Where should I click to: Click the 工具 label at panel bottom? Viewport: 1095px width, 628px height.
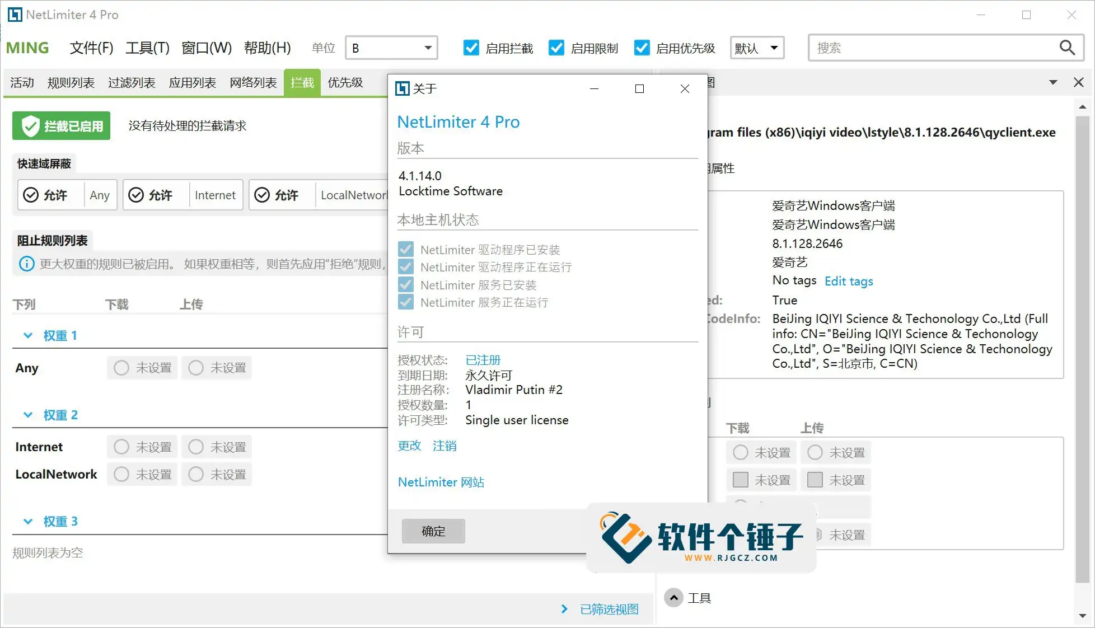point(699,598)
